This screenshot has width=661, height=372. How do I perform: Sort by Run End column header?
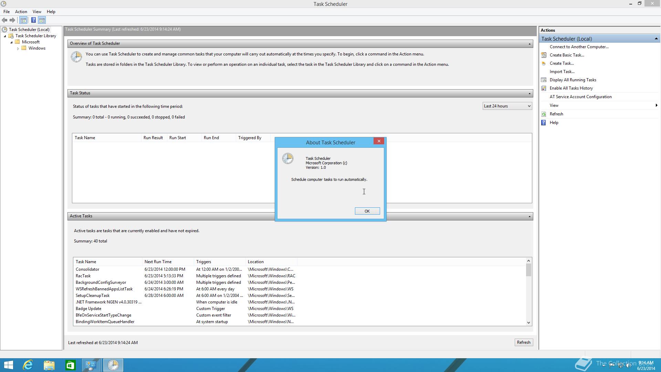[x=218, y=138]
